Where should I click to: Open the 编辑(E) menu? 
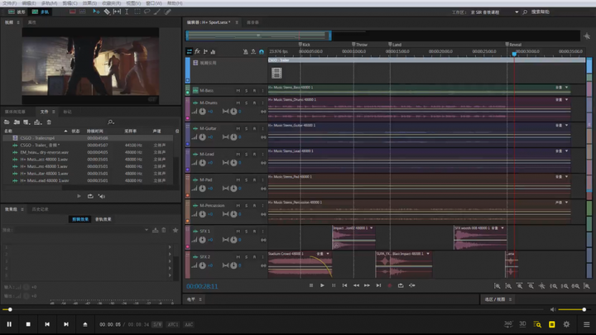[29, 3]
